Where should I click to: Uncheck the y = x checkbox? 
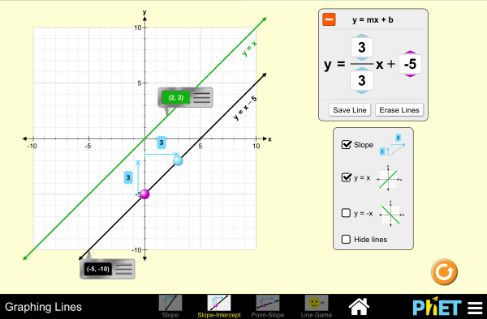(x=346, y=177)
